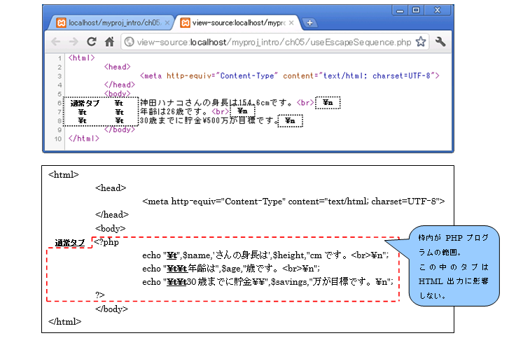Open the Chrome wrench menu
The width and height of the screenshot is (516, 338).
[440, 42]
